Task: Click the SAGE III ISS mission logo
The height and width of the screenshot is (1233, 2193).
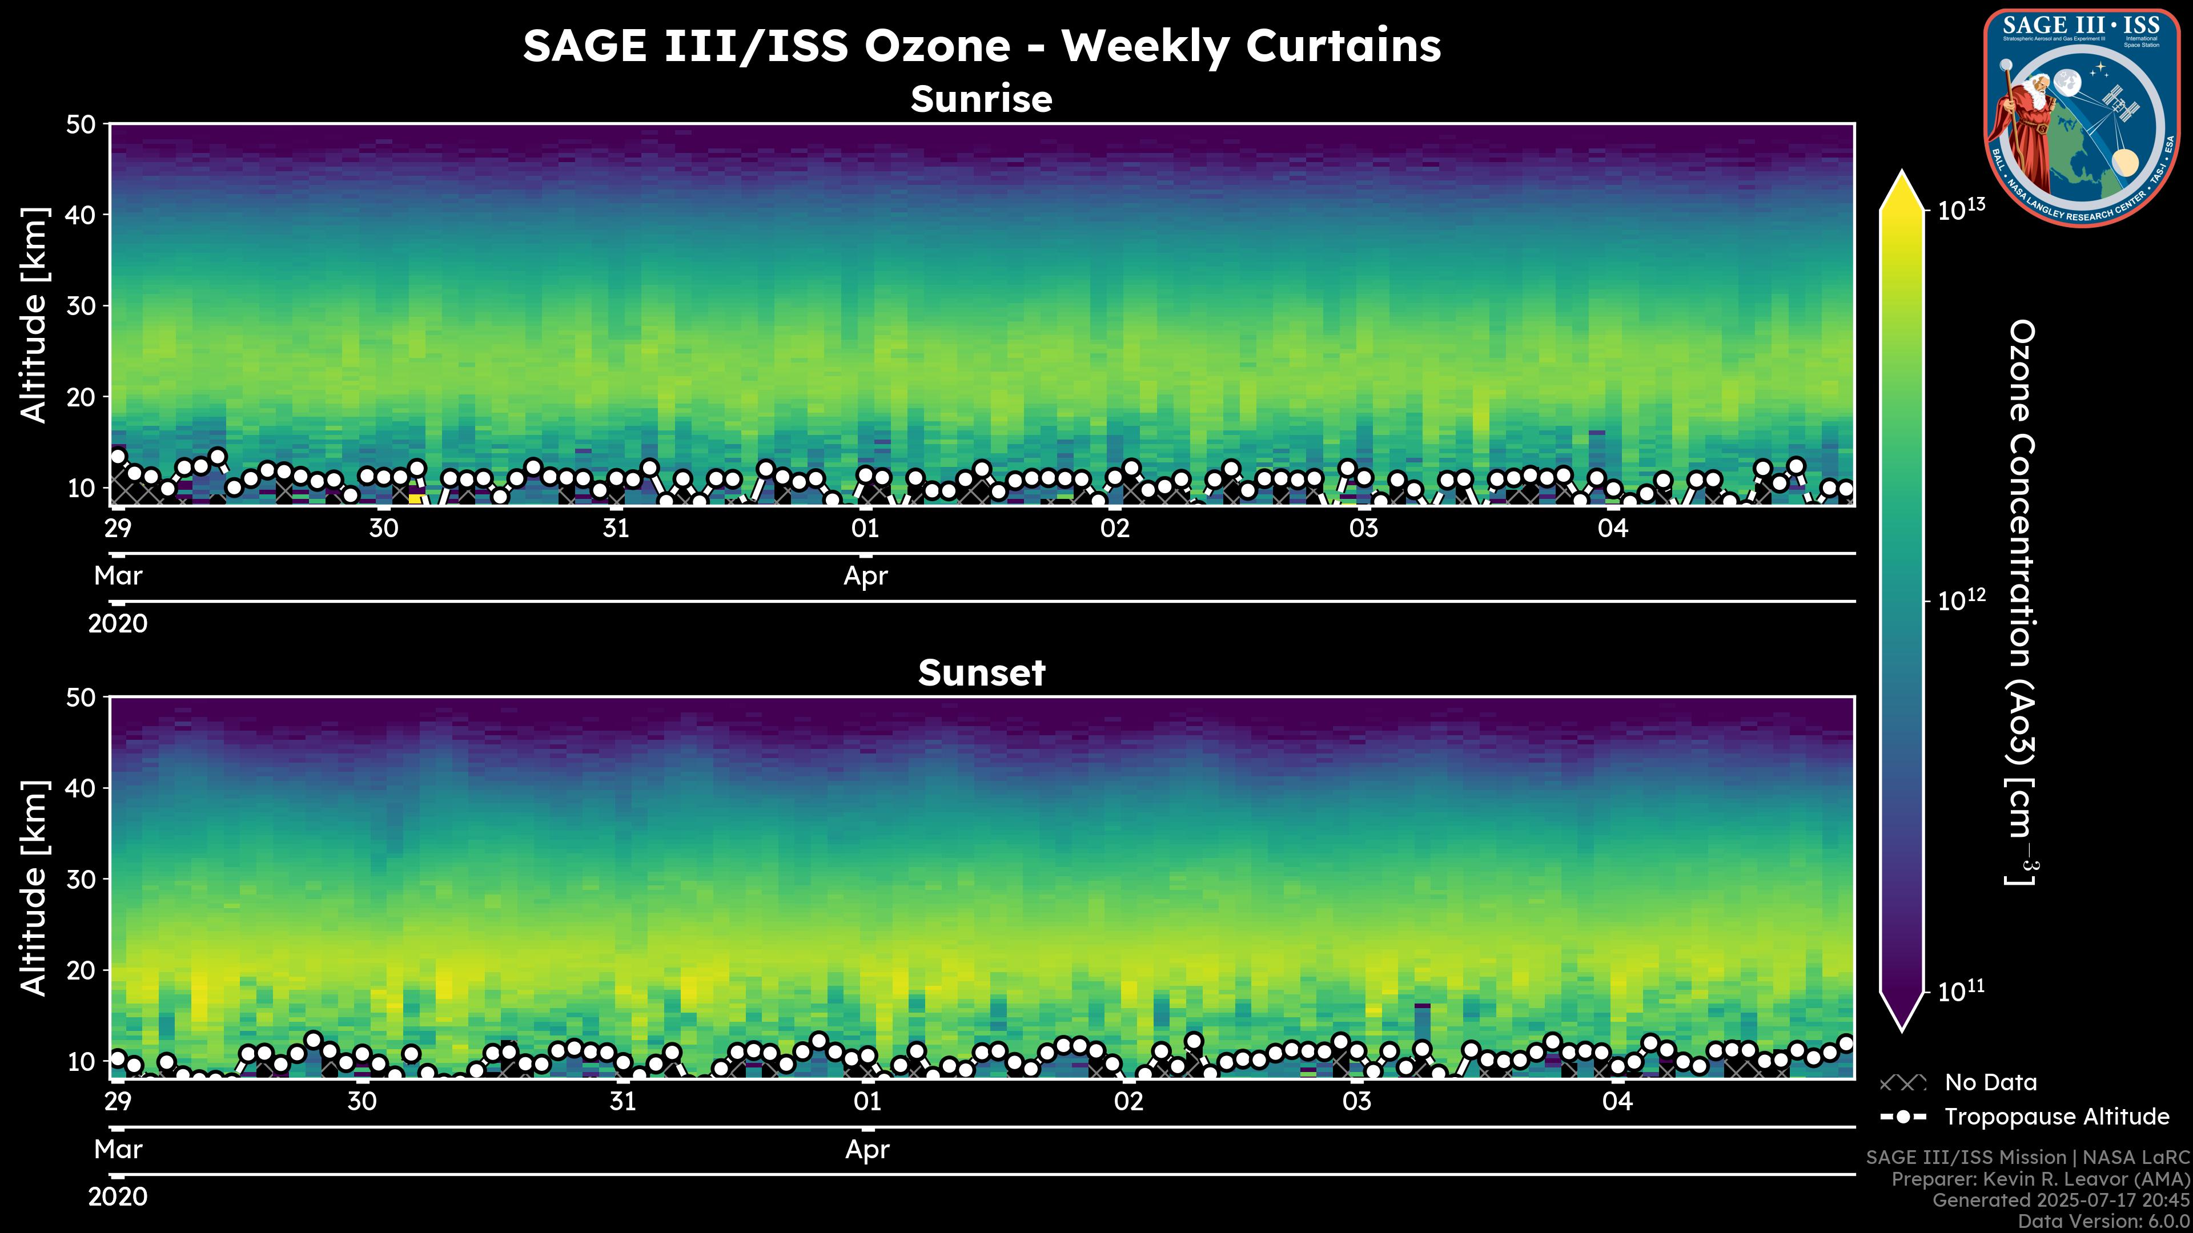Action: [x=2082, y=118]
